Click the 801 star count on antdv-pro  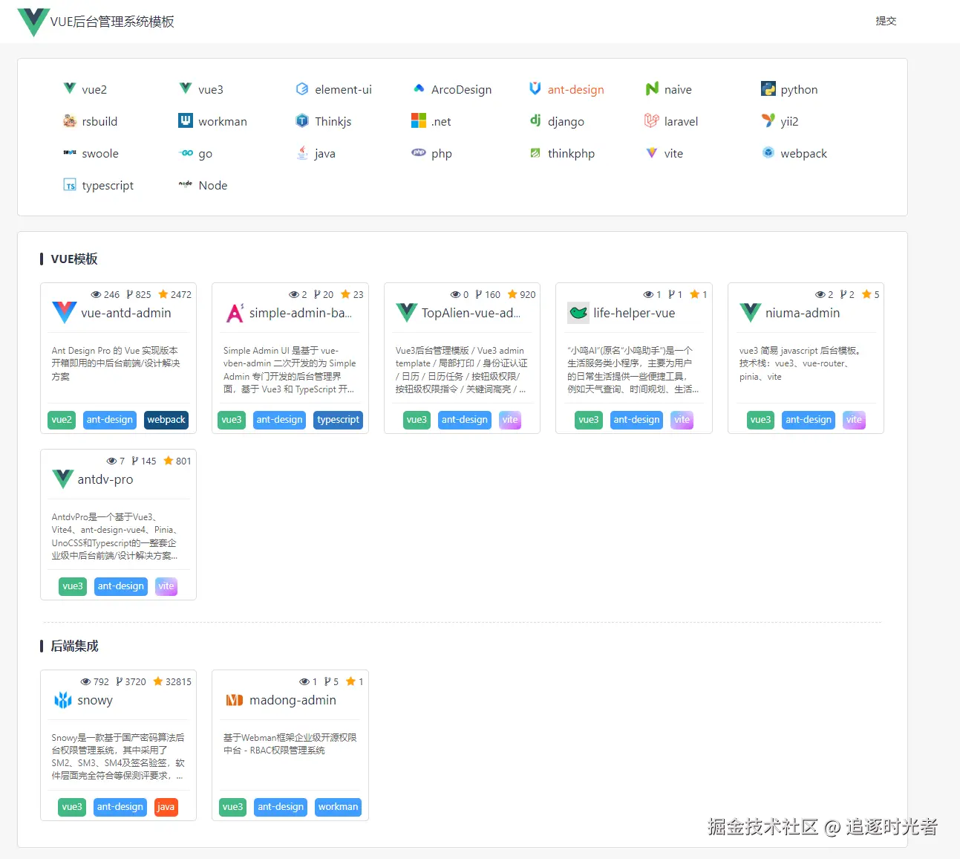[177, 461]
